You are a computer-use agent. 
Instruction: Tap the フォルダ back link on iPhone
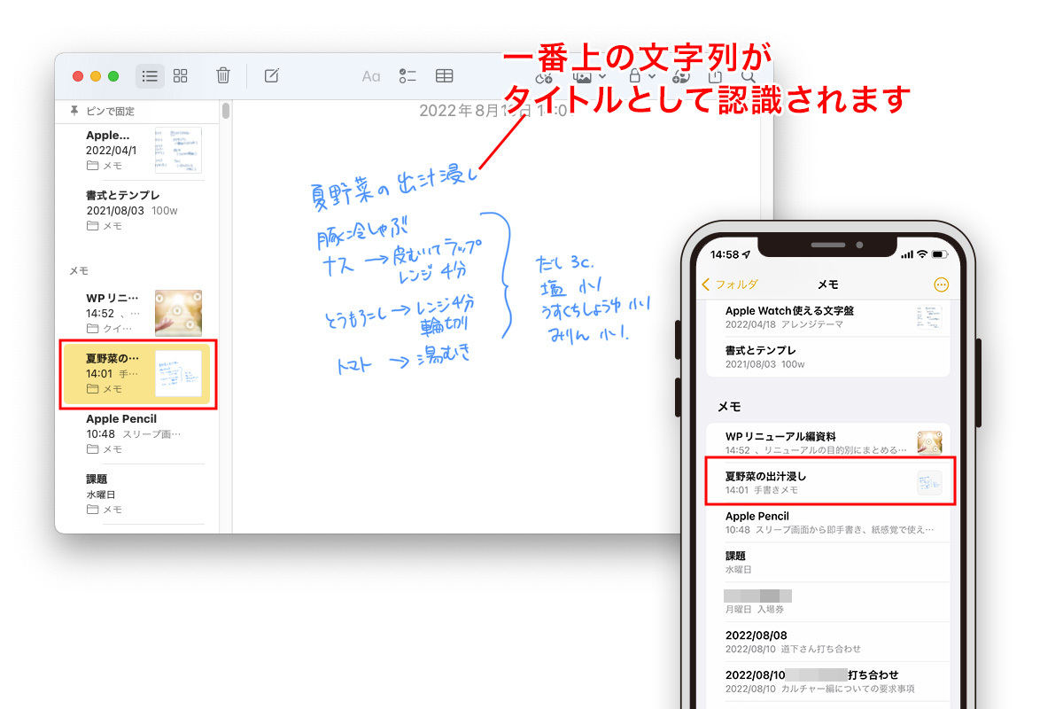click(730, 284)
